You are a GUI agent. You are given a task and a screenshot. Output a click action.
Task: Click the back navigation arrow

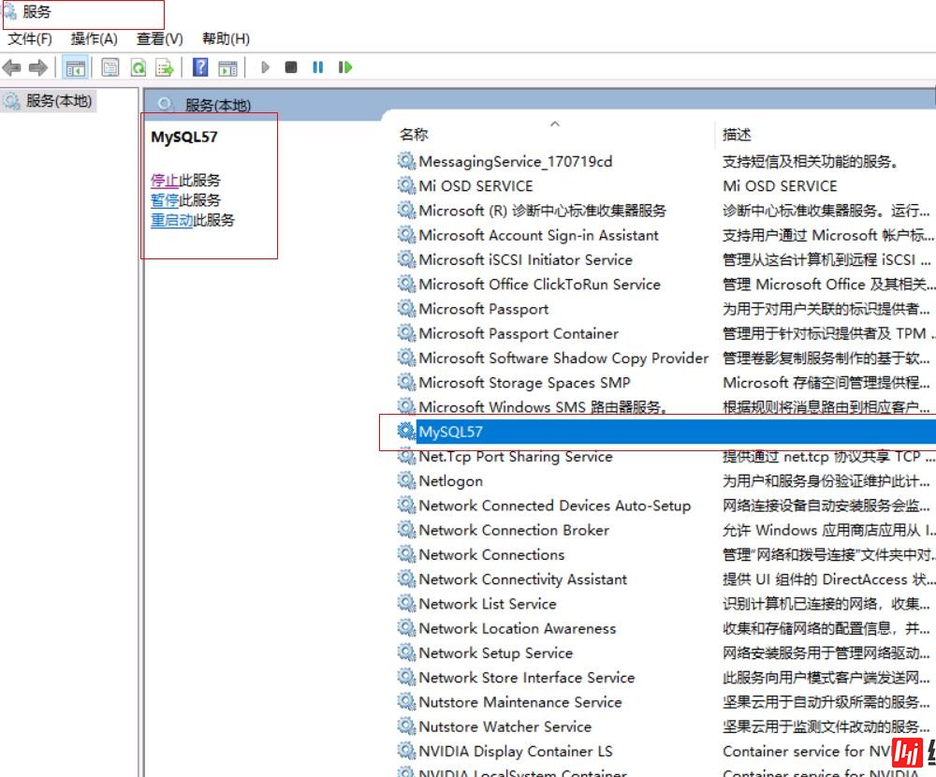(11, 66)
